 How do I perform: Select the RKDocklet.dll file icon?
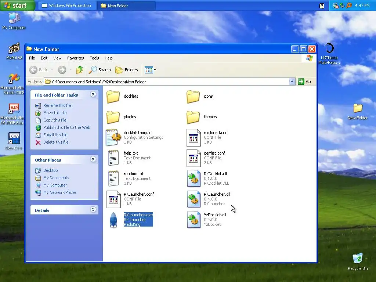[194, 179]
